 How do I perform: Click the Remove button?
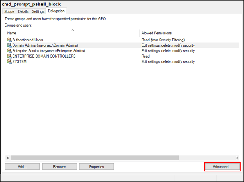coord(59,167)
